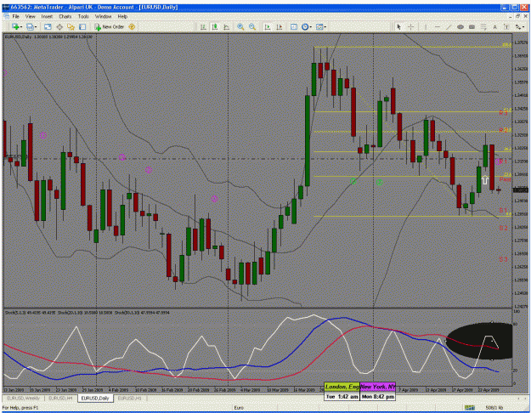Select the Fibonacci Retracement tool
The height and width of the screenshot is (413, 531).
point(483,26)
